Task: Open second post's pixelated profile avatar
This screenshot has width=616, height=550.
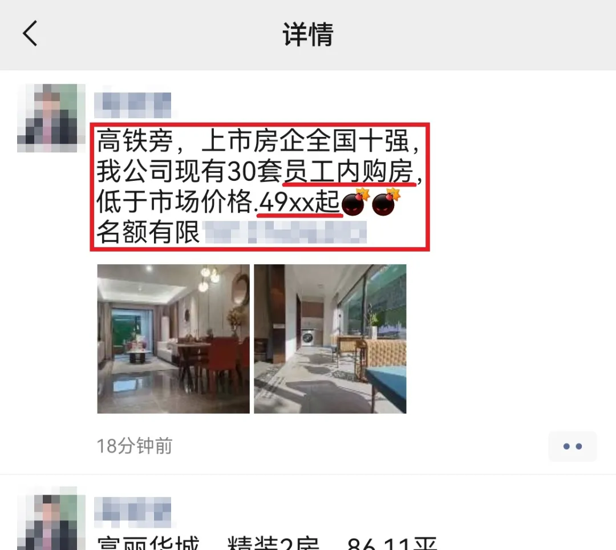Action: [x=51, y=519]
